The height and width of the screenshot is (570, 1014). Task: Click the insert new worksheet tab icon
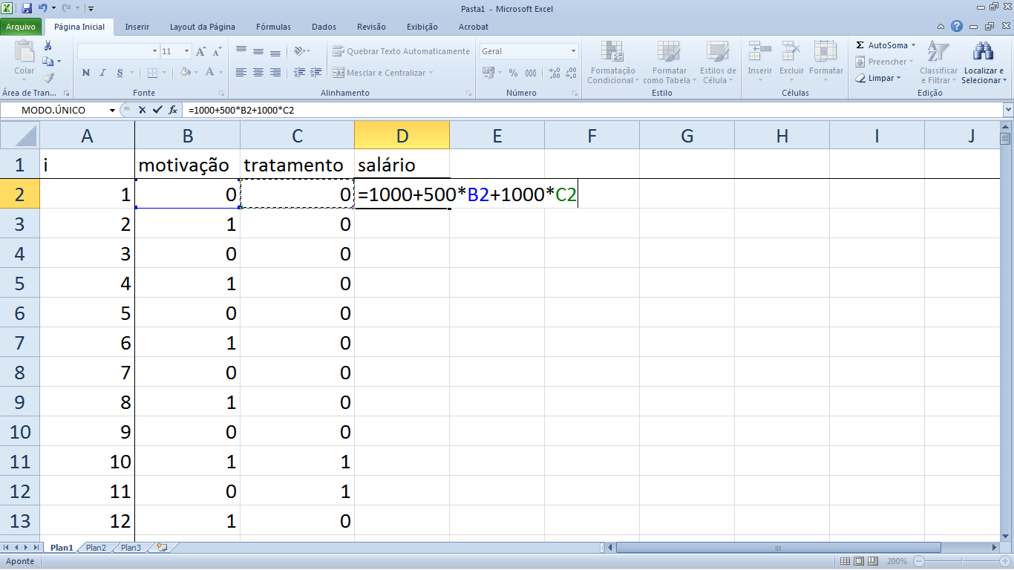[x=161, y=548]
